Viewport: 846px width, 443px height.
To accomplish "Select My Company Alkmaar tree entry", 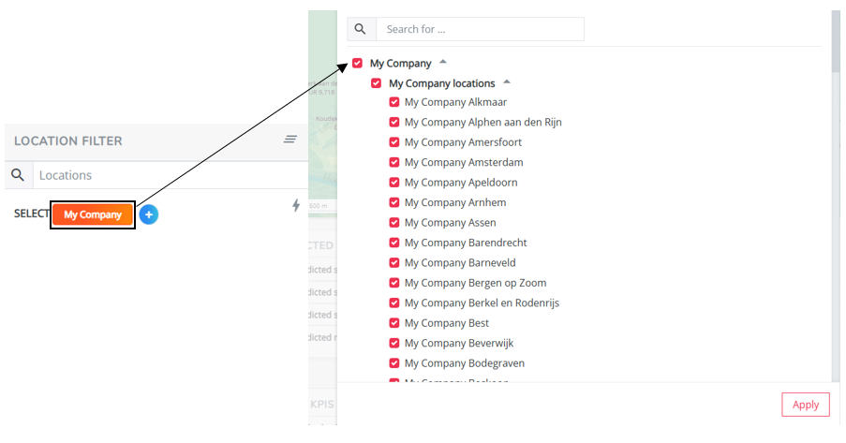I will coord(455,103).
